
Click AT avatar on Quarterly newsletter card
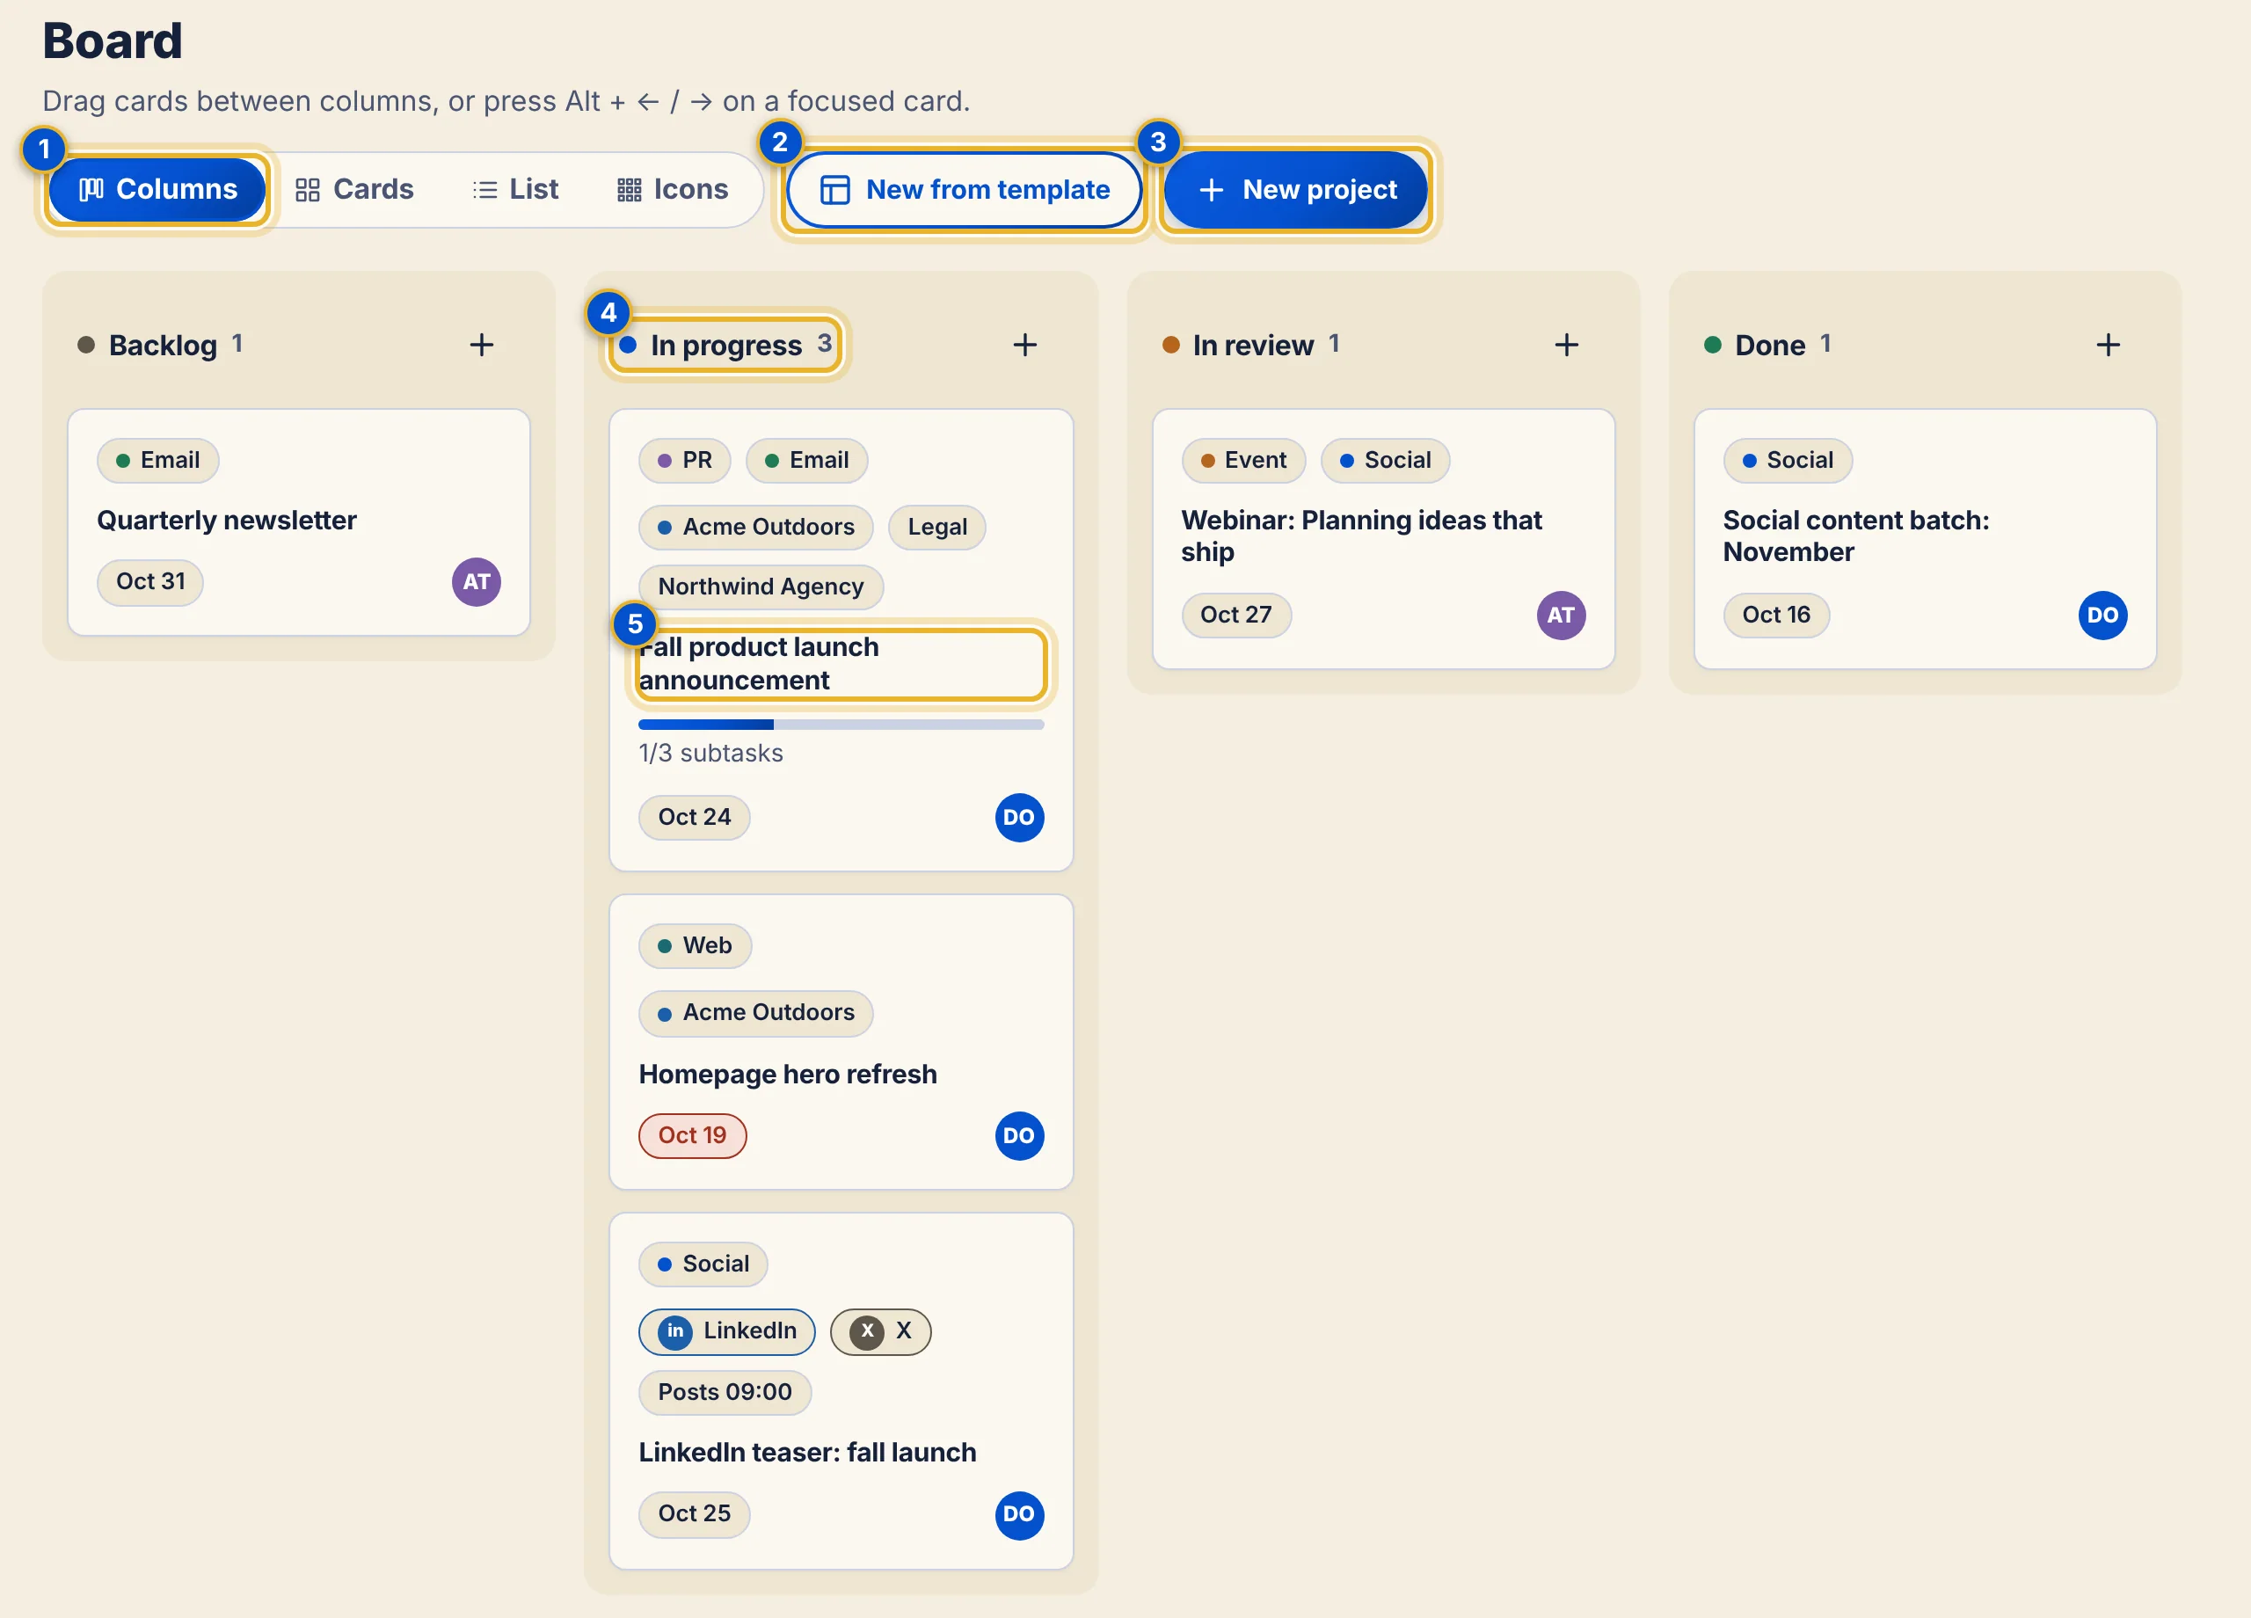(477, 581)
